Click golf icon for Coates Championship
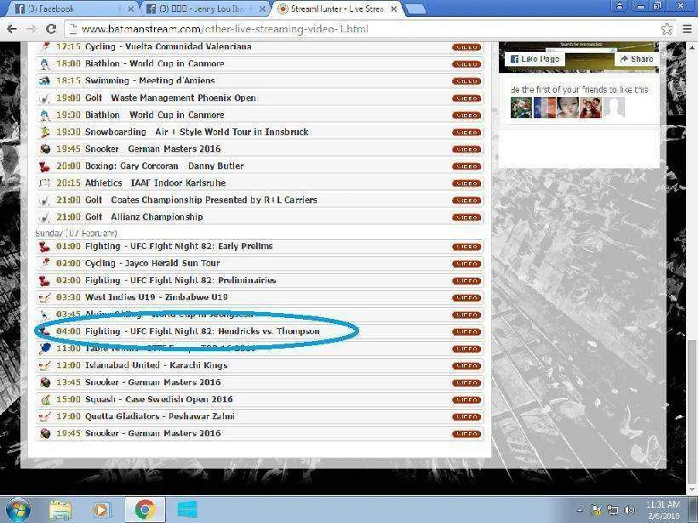The height and width of the screenshot is (523, 698). (45, 200)
